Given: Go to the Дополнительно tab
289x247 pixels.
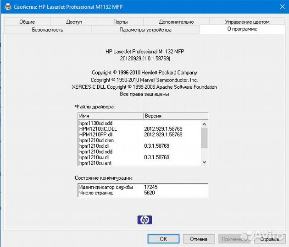Looking at the screenshot, I should [176, 21].
